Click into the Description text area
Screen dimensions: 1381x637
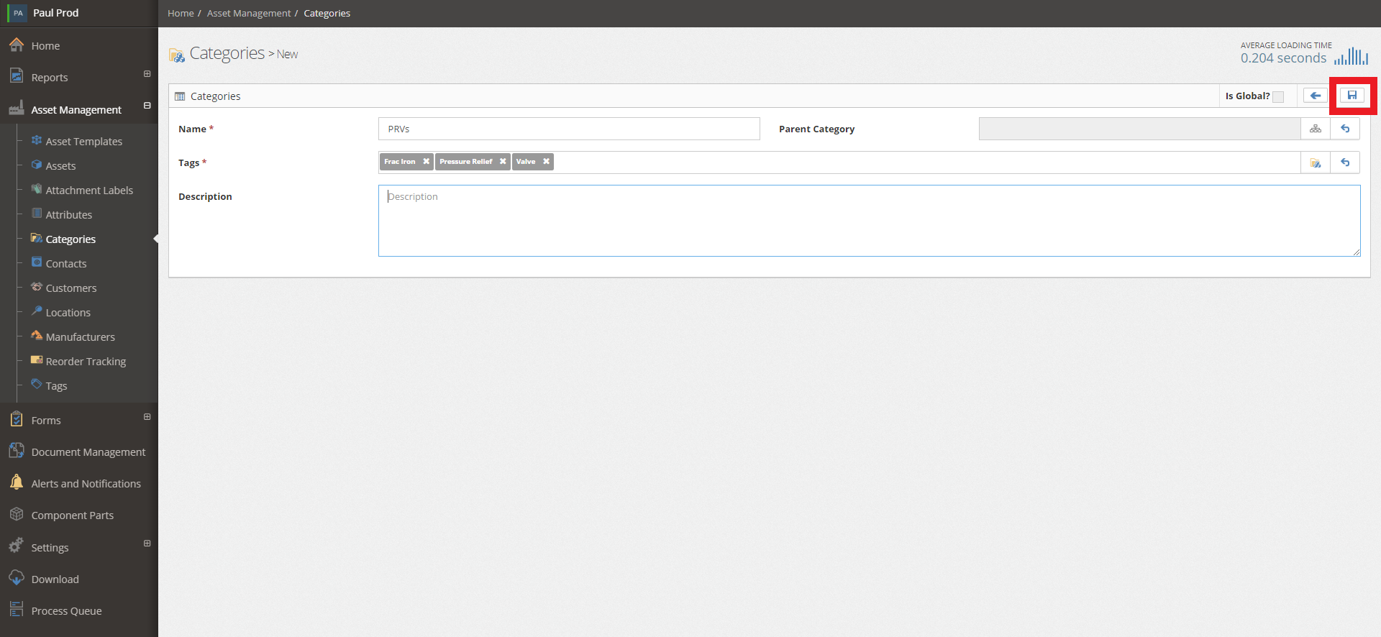[x=869, y=221]
